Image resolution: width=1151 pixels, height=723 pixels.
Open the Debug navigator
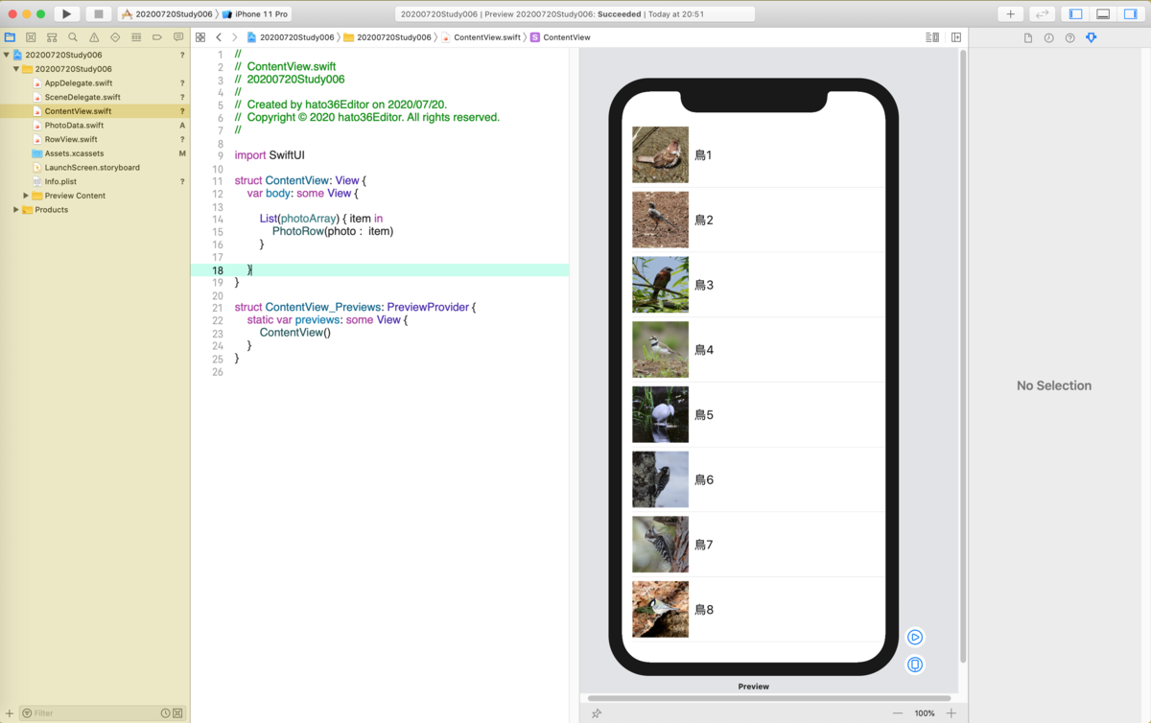(136, 37)
